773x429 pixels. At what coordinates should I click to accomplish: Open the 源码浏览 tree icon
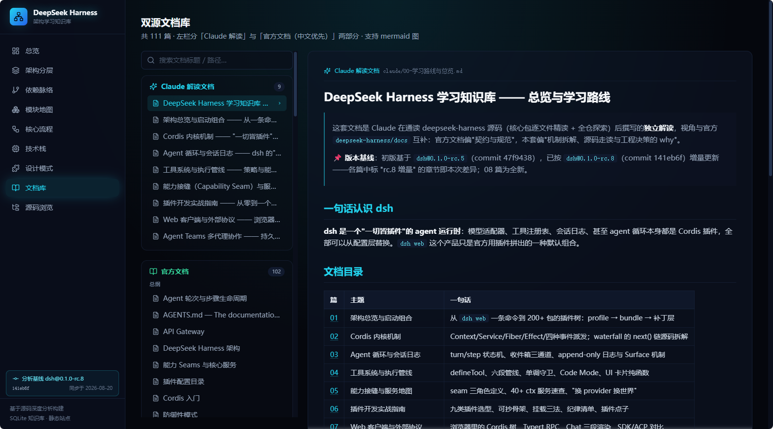16,207
